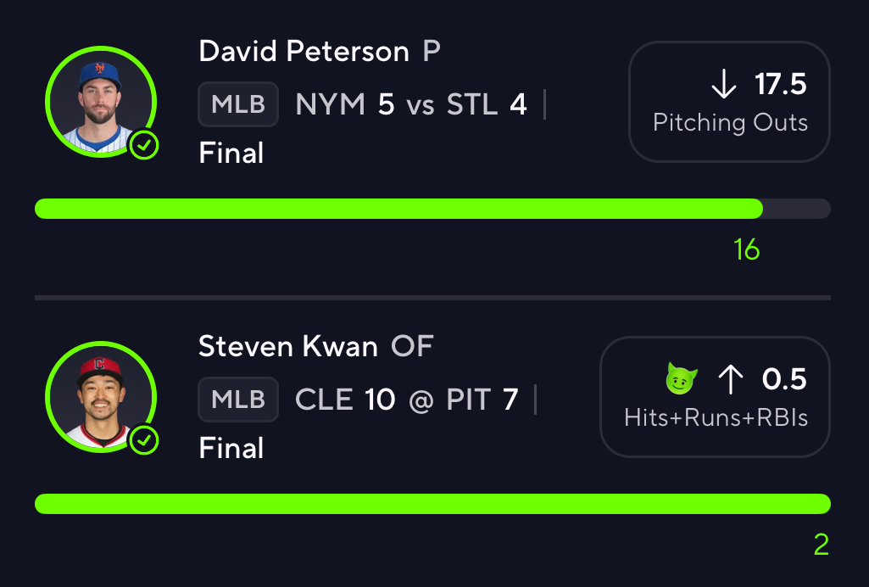Click the up arrow next to 0.5
The image size is (869, 587).
[x=731, y=380]
